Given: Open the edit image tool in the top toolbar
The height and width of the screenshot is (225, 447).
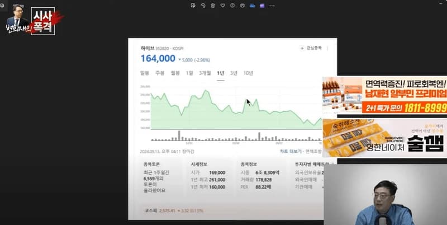Looking at the screenshot, I should pos(193,6).
